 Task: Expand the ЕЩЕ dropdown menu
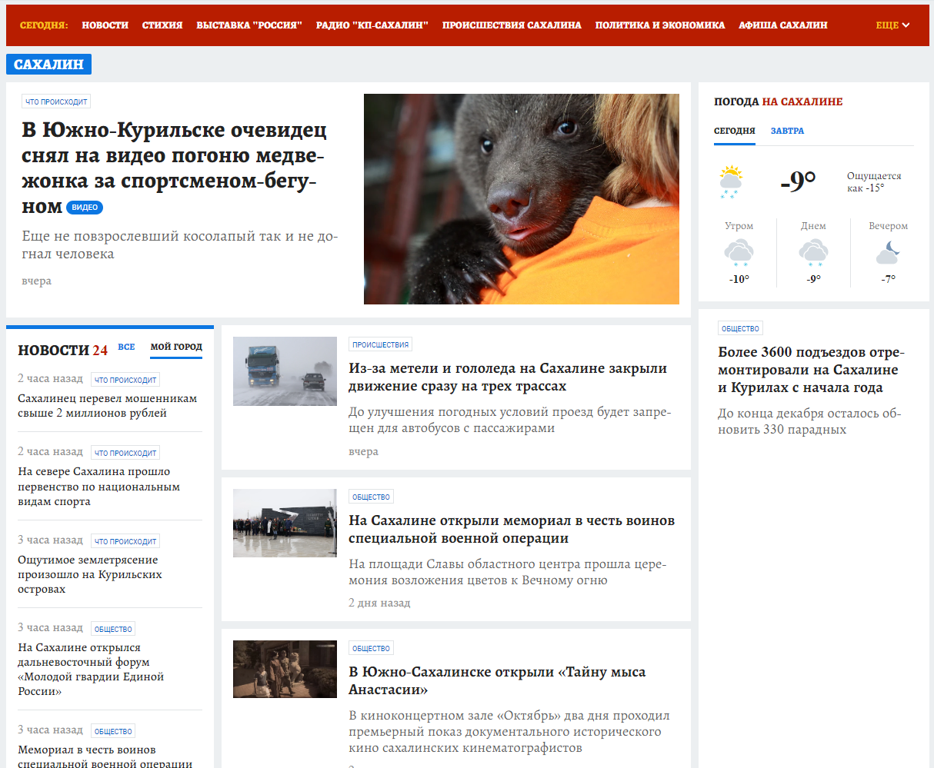(892, 25)
